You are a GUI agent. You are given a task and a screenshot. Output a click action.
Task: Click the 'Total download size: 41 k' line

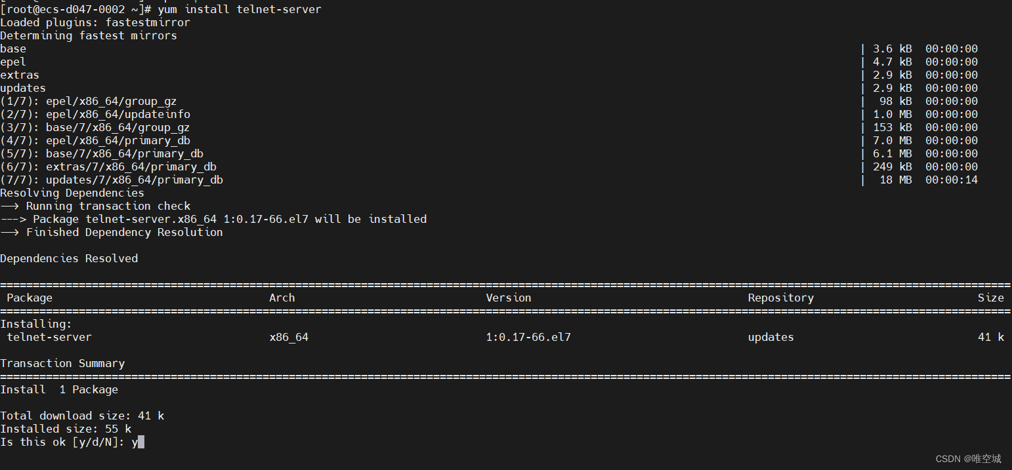[82, 416]
